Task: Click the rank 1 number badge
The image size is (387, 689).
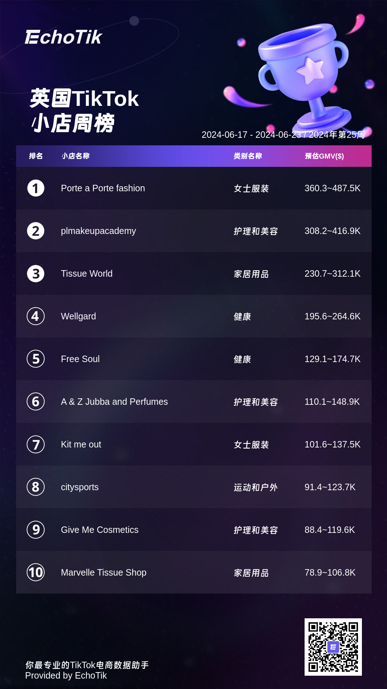Action: click(36, 188)
